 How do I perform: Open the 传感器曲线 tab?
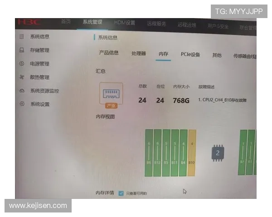[x=245, y=56]
